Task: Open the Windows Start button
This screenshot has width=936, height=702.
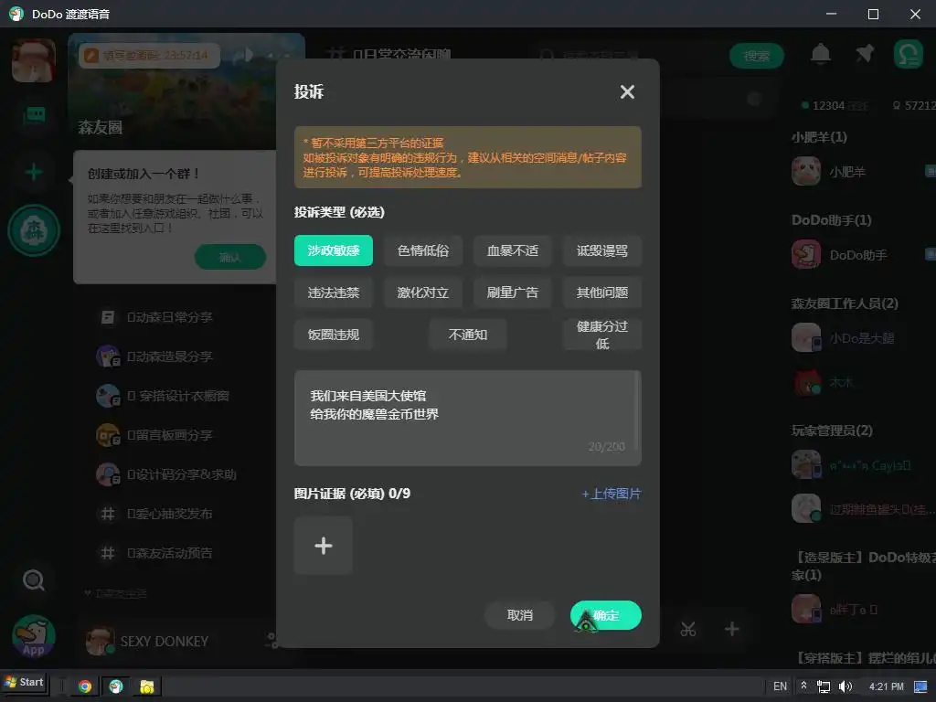Action: click(x=25, y=682)
